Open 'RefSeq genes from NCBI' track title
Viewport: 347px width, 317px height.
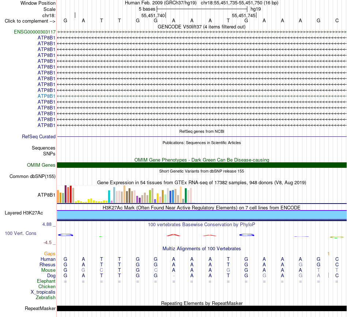tap(202, 131)
